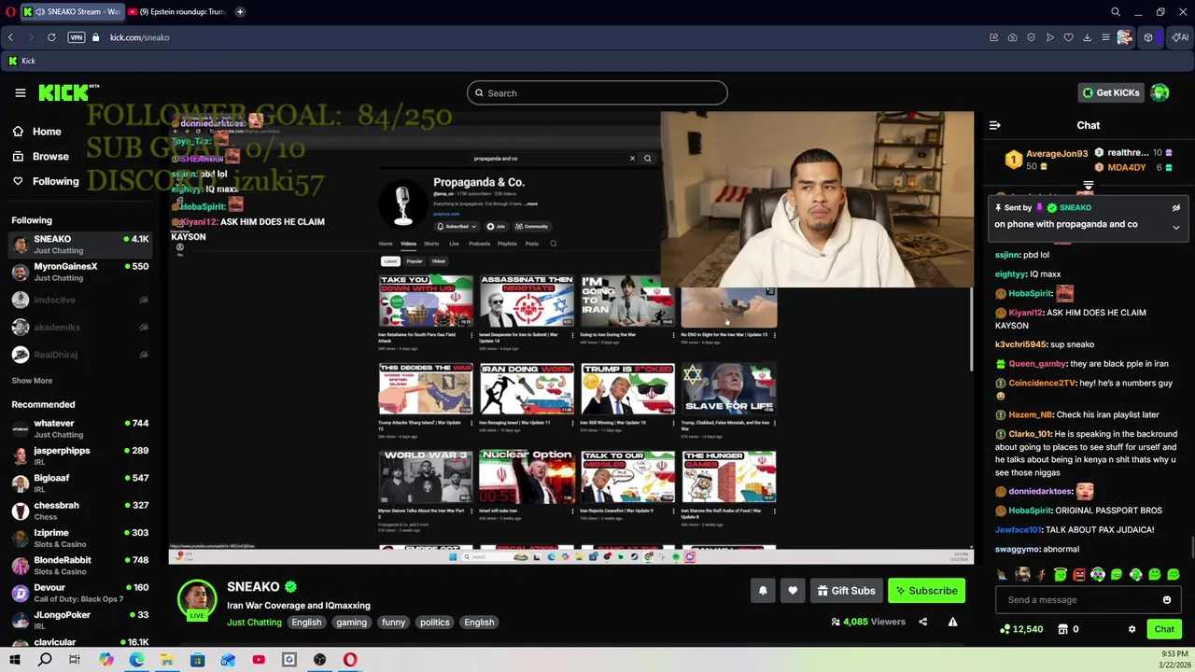Expand Show More under Following

[x=32, y=381]
